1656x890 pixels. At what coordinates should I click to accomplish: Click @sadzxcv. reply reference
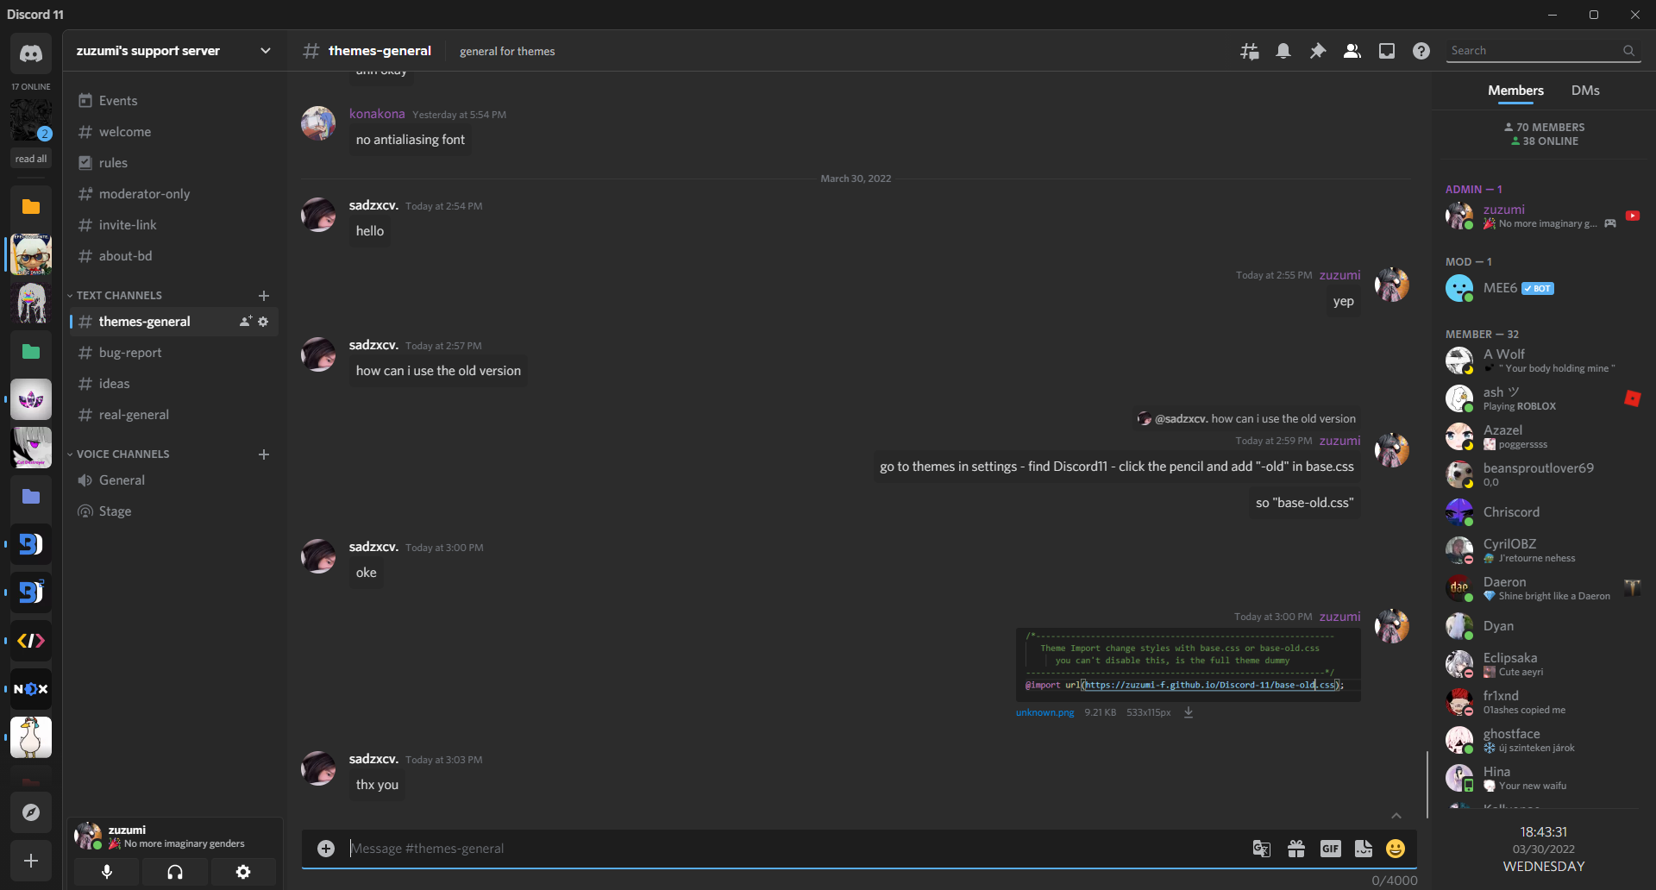click(1180, 418)
